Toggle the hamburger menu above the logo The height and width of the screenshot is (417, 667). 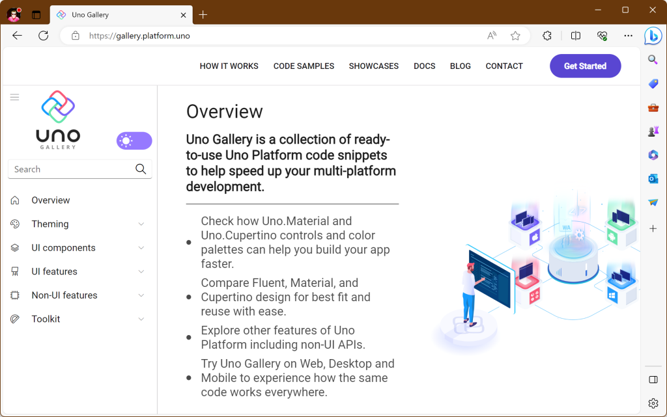pyautogui.click(x=14, y=96)
